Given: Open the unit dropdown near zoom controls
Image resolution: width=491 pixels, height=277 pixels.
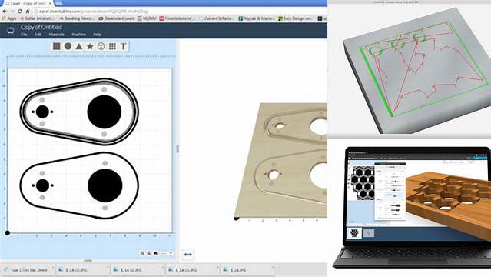Looking at the screenshot, I should coord(166,253).
